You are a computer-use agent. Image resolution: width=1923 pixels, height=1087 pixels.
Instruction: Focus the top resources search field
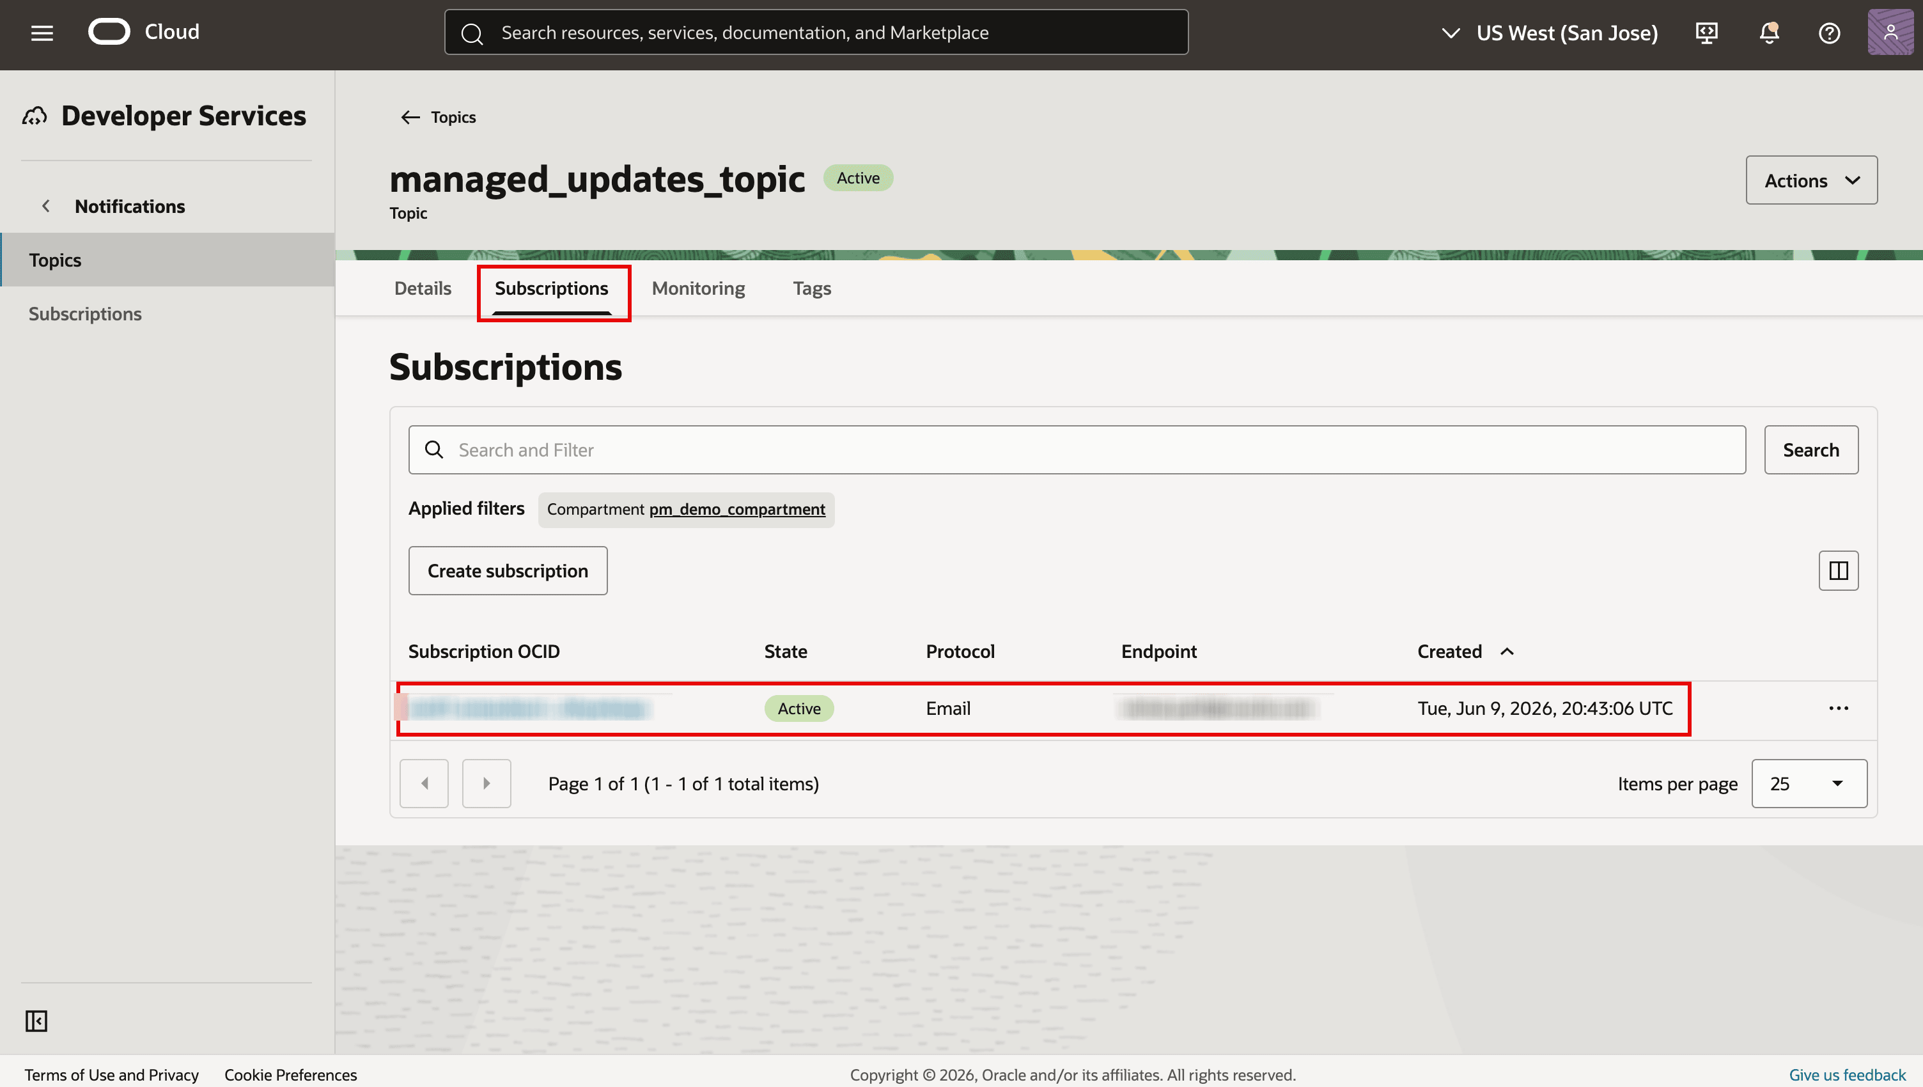[x=816, y=32]
